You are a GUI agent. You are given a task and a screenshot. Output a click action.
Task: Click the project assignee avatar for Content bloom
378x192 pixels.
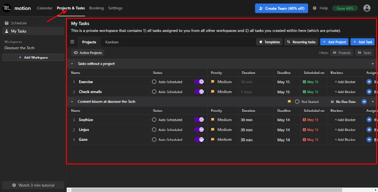tap(364, 101)
